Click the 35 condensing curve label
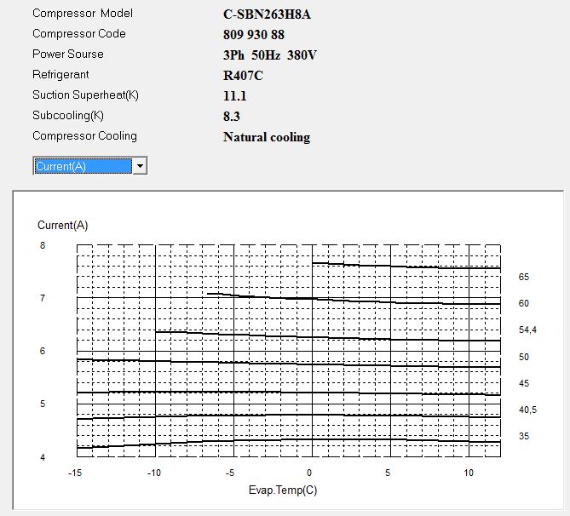The width and height of the screenshot is (570, 516). coord(524,436)
